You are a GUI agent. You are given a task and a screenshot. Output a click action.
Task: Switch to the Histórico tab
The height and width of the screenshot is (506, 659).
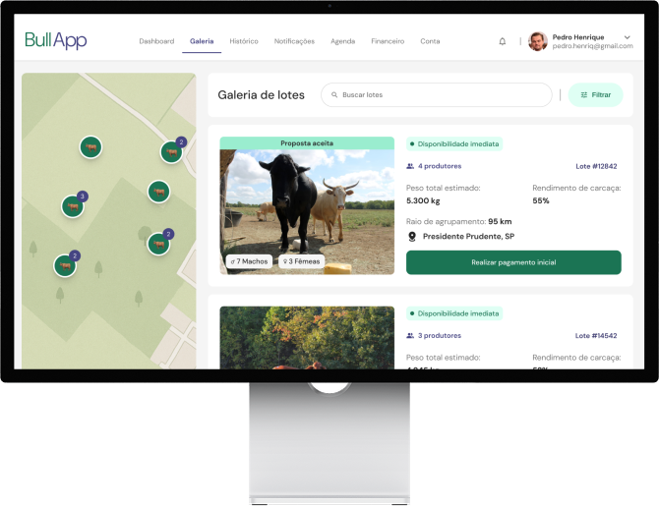pyautogui.click(x=244, y=41)
